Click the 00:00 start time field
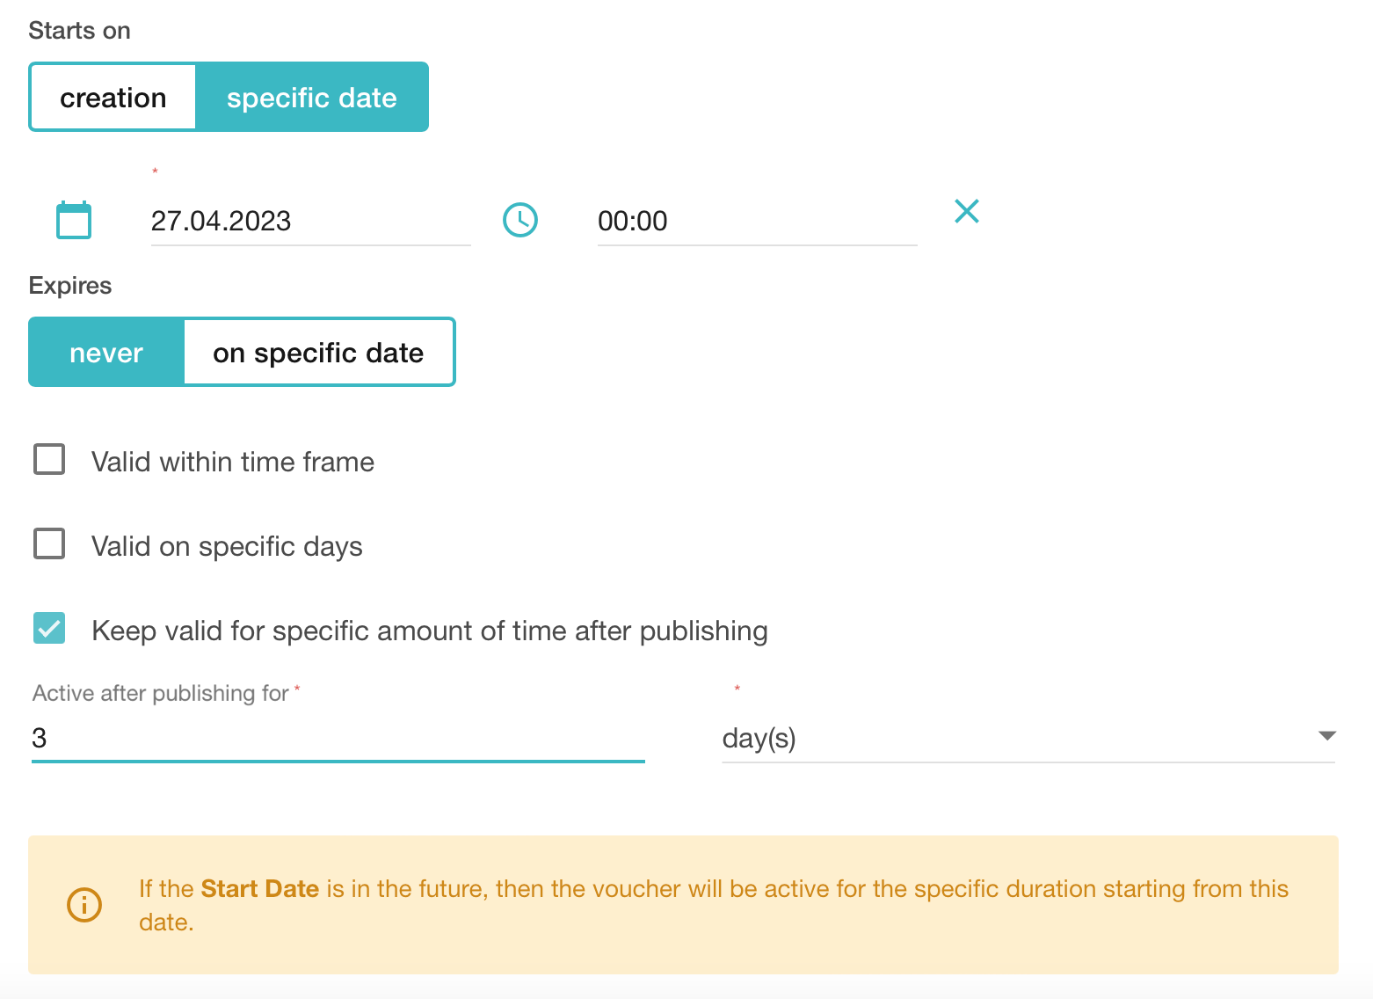The height and width of the screenshot is (999, 1373). coord(756,221)
